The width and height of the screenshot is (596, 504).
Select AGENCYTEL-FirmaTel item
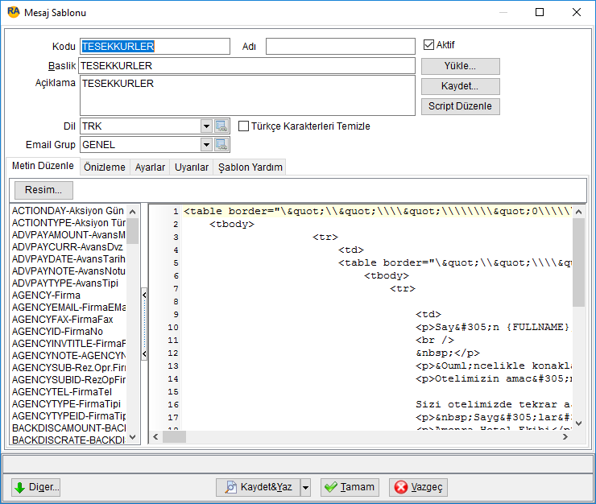pos(68,392)
